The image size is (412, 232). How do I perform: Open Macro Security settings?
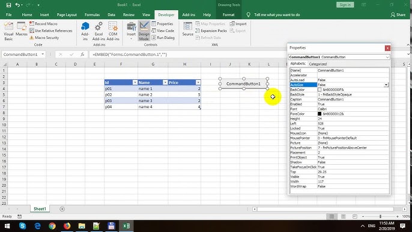point(44,38)
